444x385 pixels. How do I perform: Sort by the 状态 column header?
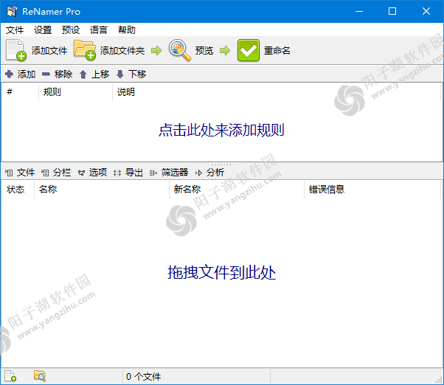tap(18, 189)
